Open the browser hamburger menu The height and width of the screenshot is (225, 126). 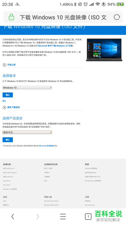tap(63, 216)
